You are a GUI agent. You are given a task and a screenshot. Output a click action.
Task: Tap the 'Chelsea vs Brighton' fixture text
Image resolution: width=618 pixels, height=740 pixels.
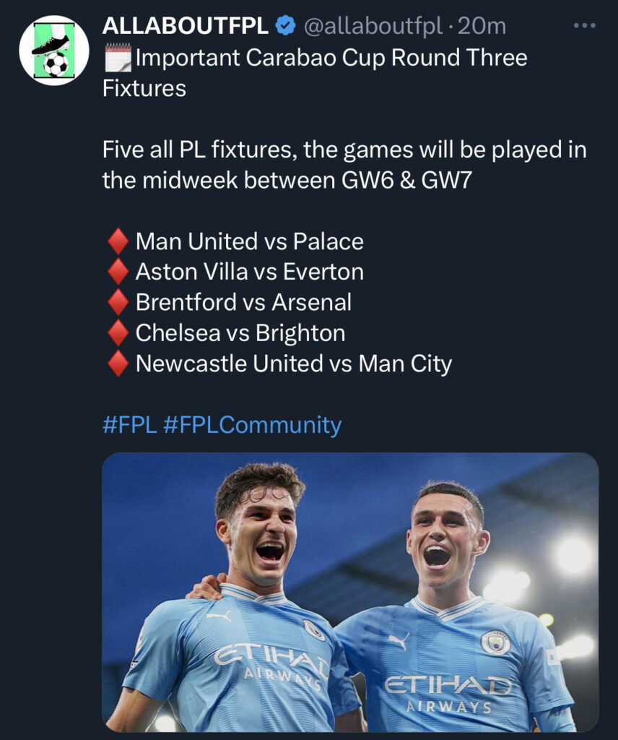click(x=240, y=332)
